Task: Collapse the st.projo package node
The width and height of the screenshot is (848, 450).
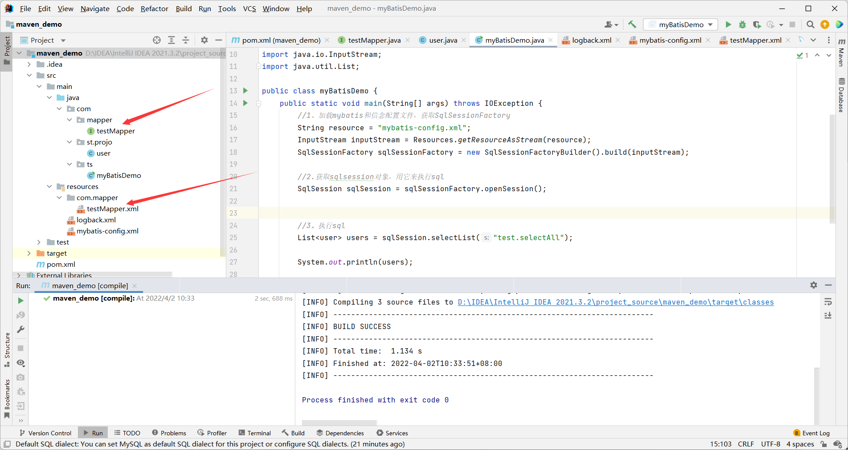Action: (69, 142)
